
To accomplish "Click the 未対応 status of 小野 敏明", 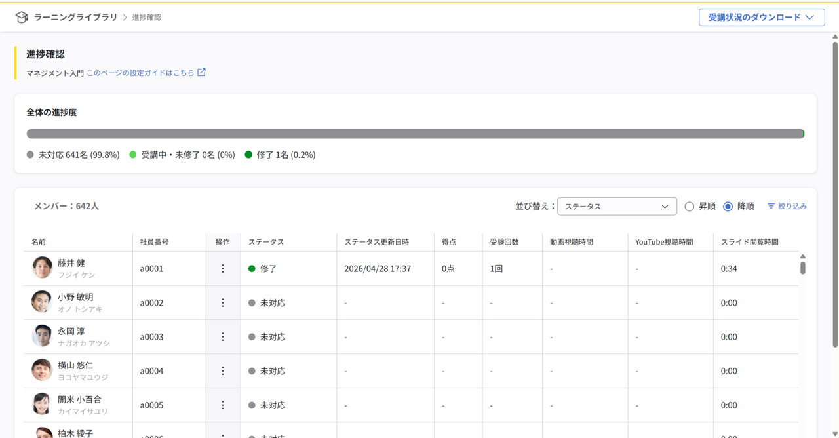I will [267, 303].
